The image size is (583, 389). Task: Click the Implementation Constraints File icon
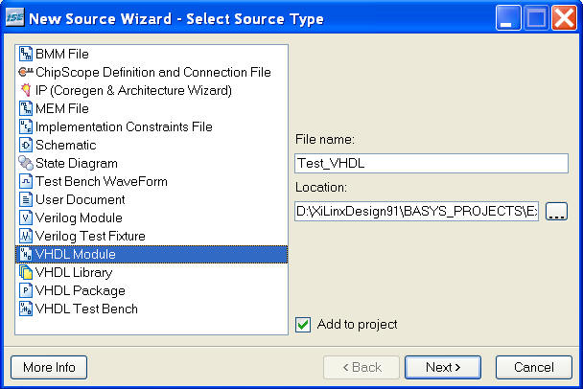coord(26,126)
